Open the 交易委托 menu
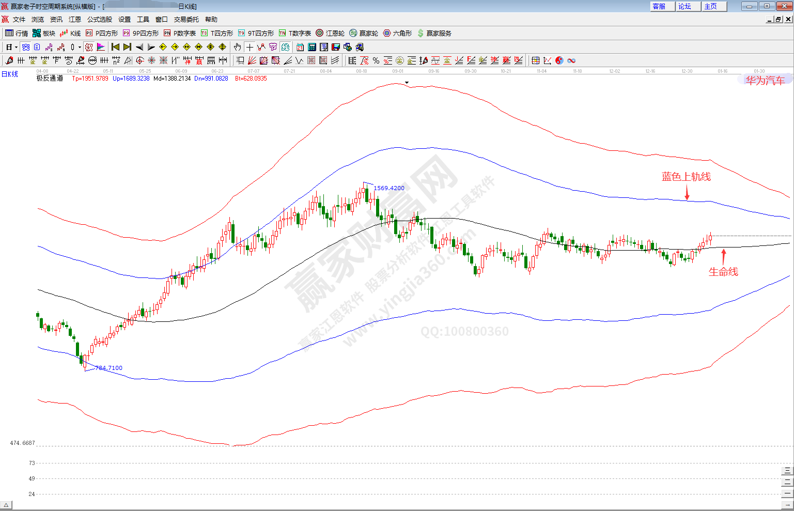The height and width of the screenshot is (511, 794). (x=186, y=19)
